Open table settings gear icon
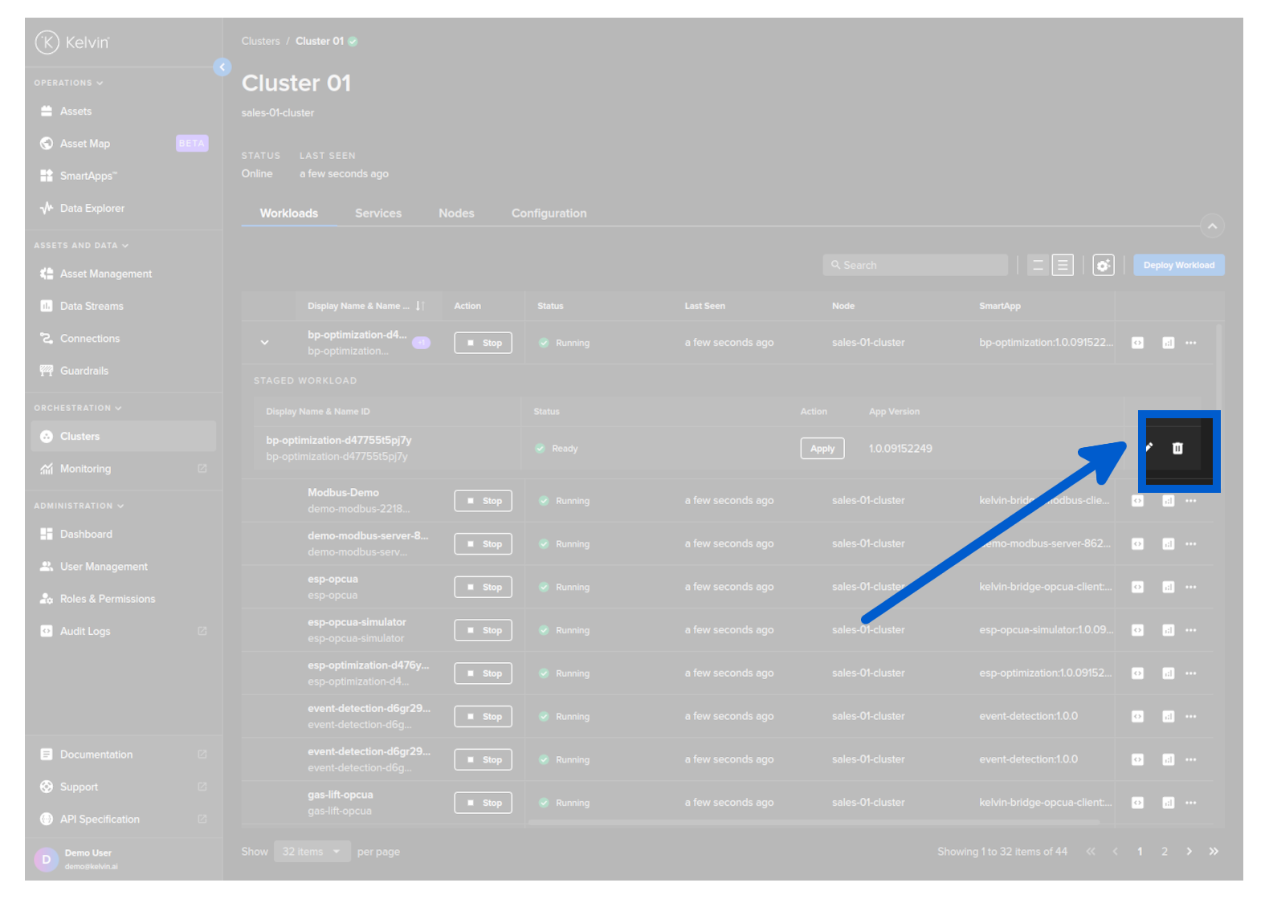Image resolution: width=1269 pixels, height=899 pixels. click(x=1103, y=266)
